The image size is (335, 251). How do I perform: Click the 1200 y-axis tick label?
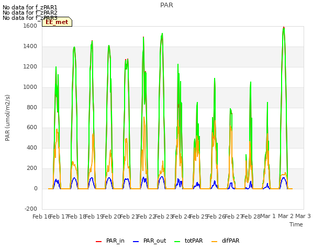click(30, 66)
